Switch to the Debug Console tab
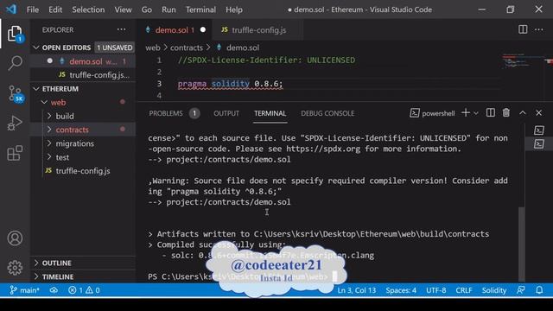Viewport: 553px width, 311px height. (x=327, y=113)
